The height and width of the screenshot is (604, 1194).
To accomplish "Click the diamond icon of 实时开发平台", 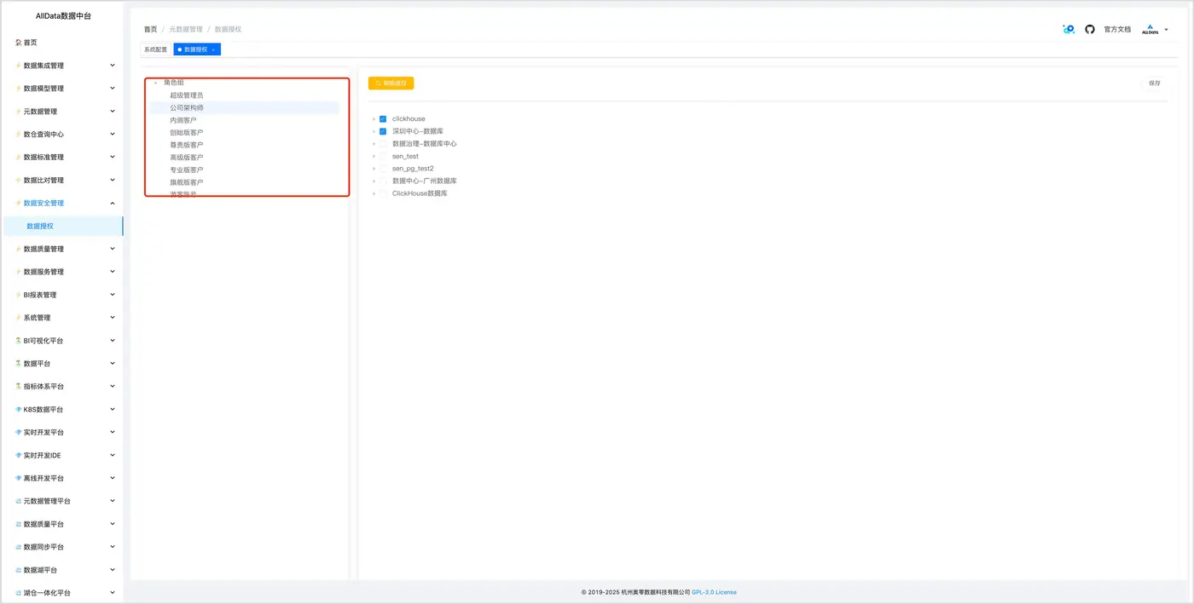I will click(x=18, y=433).
